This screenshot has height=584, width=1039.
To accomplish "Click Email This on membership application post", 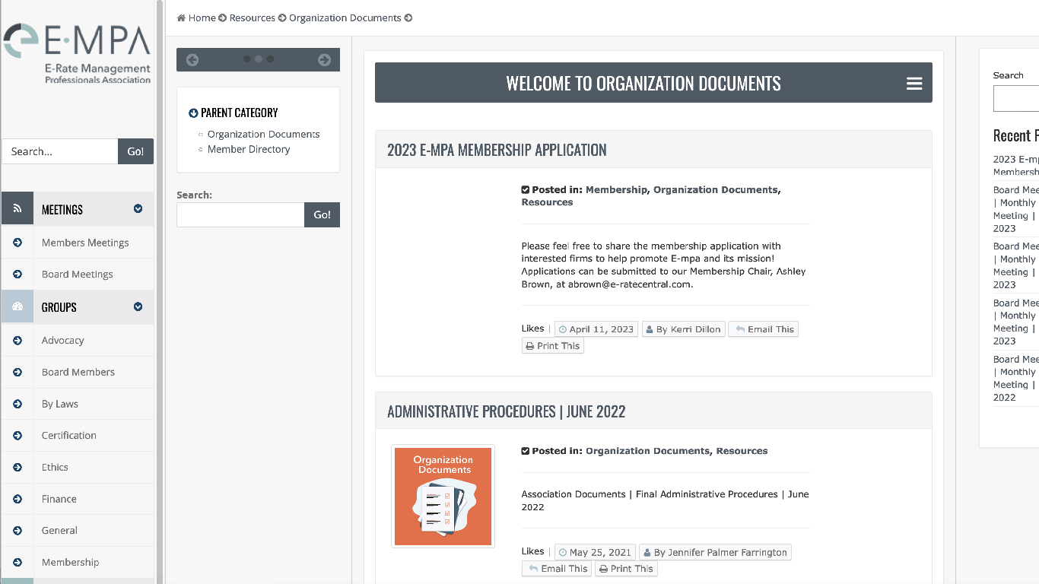I will pyautogui.click(x=764, y=329).
